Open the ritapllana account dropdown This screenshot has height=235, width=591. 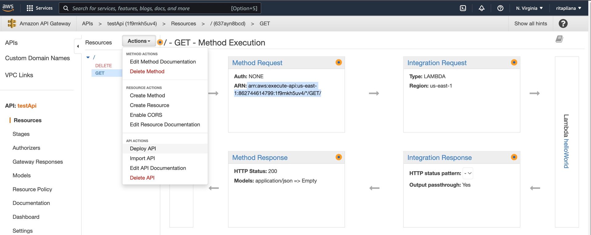568,8
